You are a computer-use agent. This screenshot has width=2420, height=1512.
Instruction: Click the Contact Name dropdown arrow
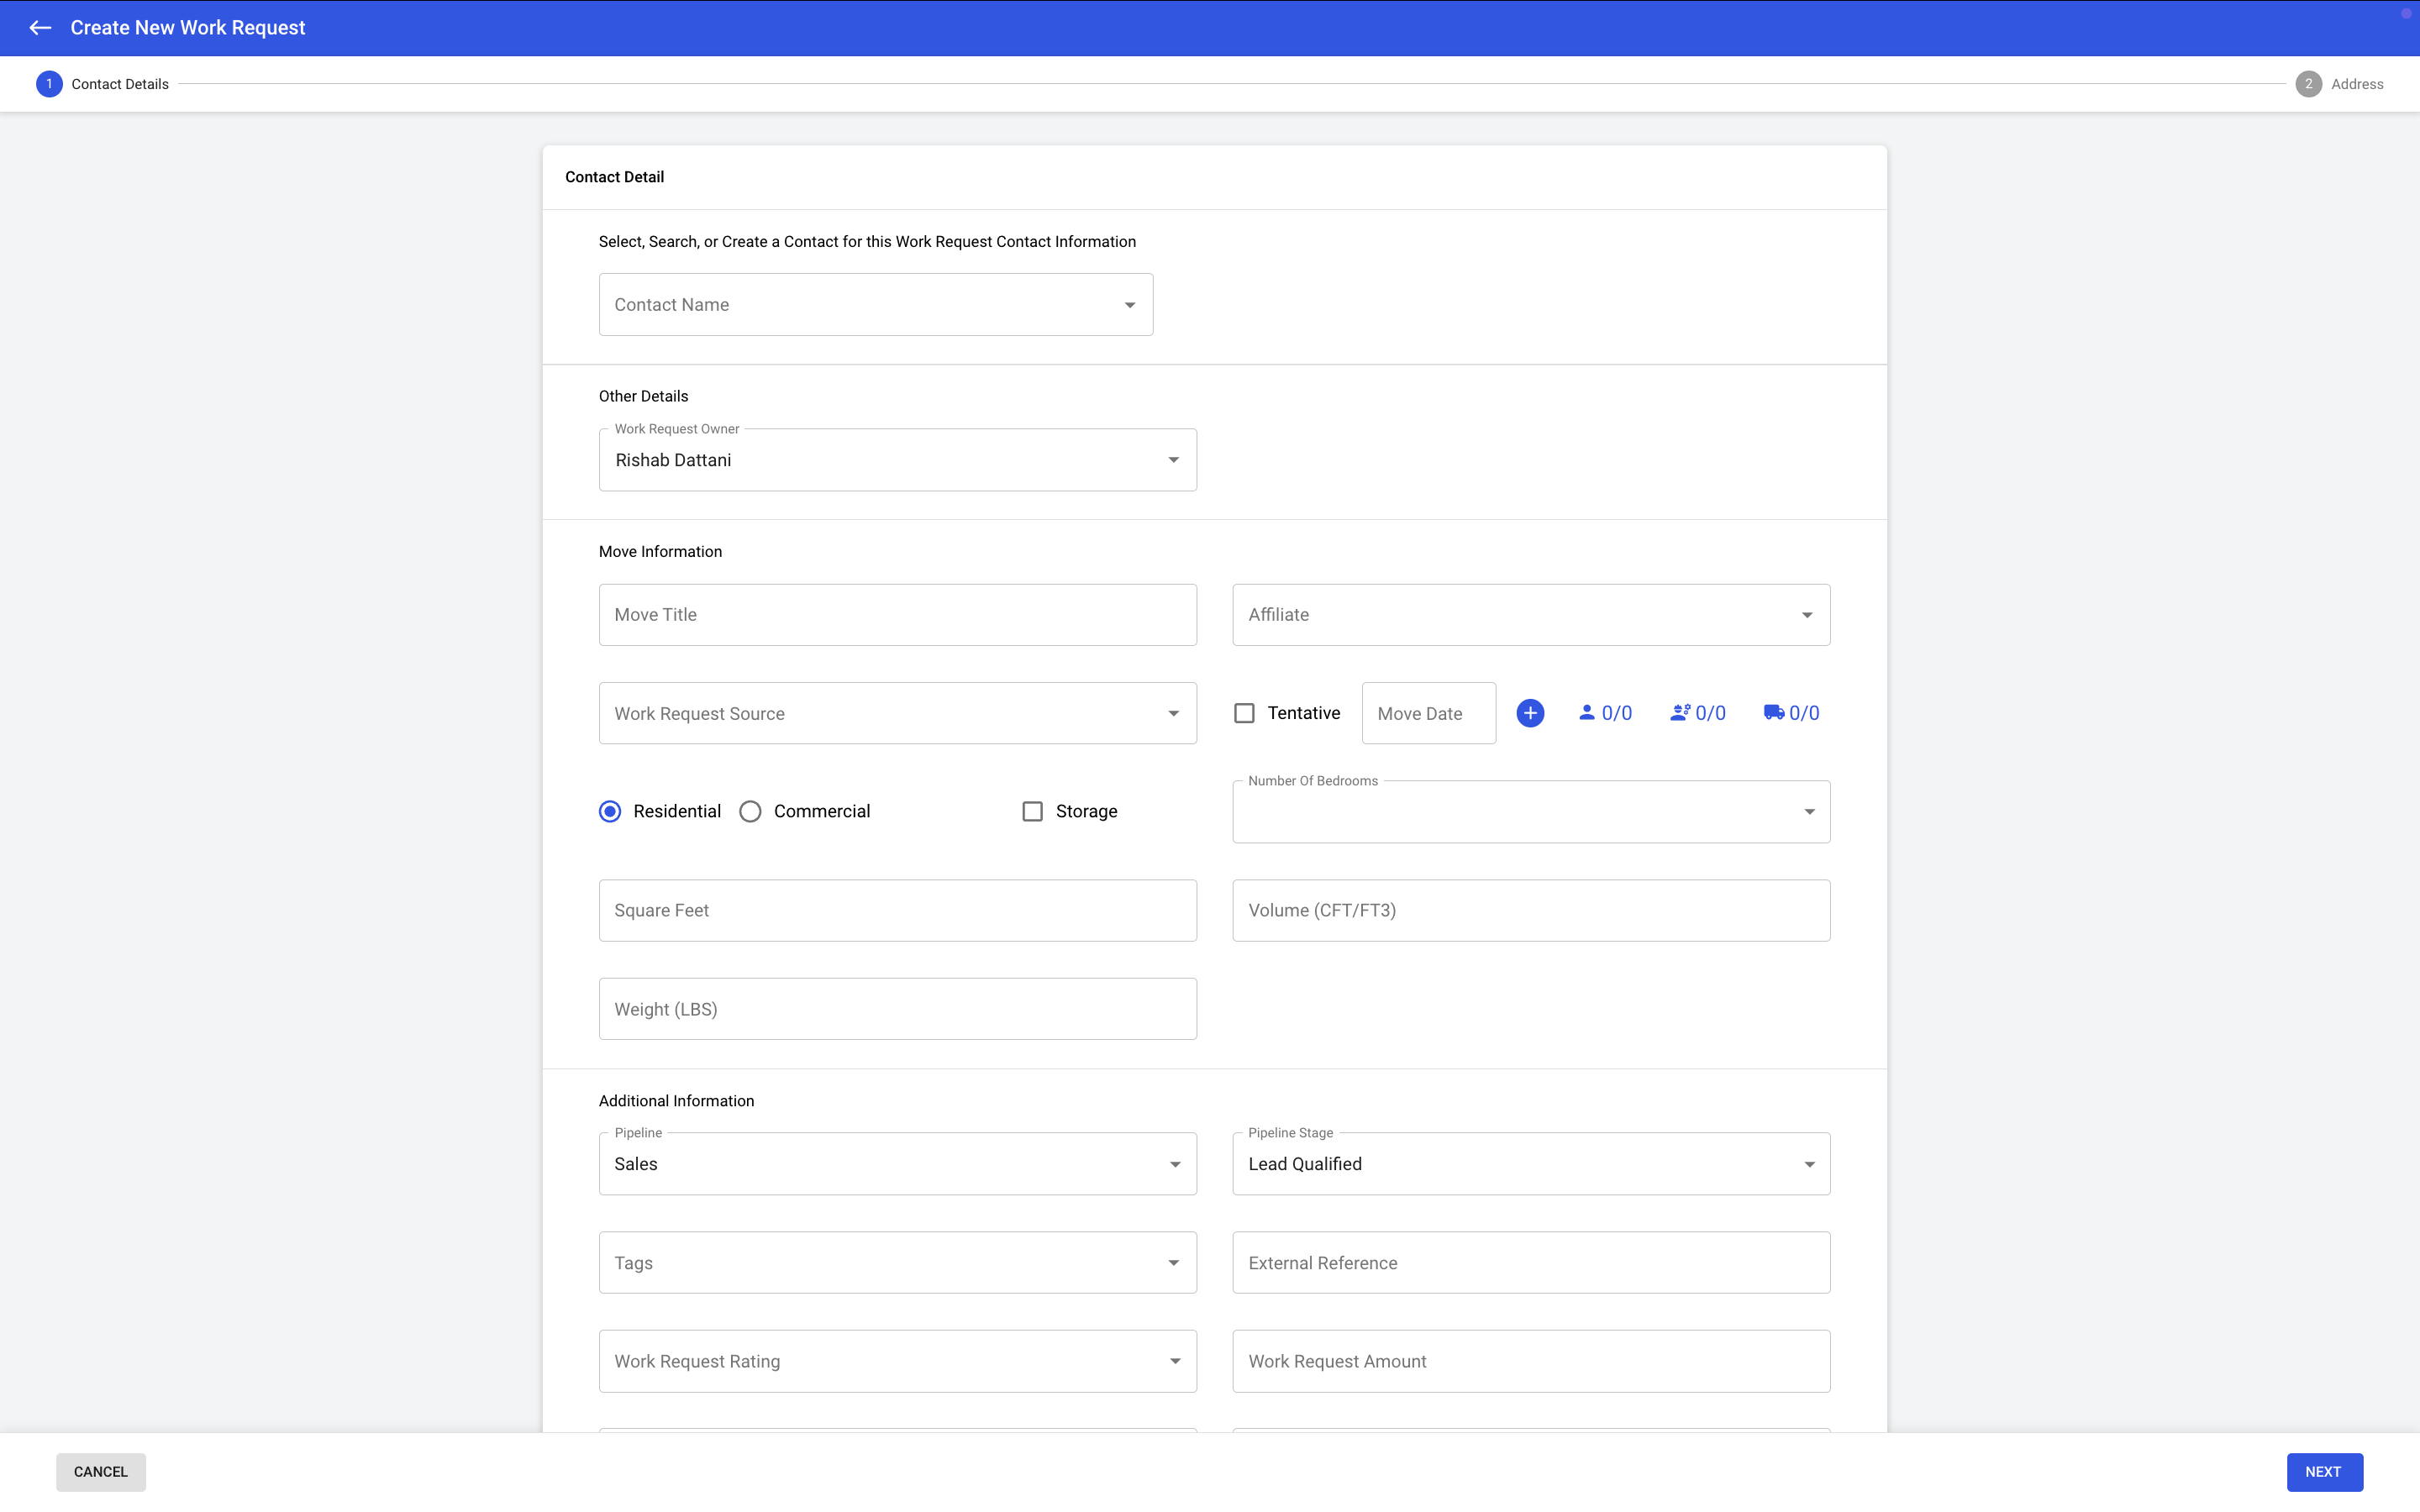pos(1129,305)
